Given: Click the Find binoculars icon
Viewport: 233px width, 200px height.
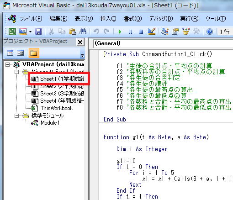Looking at the screenshot, I should 83,32.
